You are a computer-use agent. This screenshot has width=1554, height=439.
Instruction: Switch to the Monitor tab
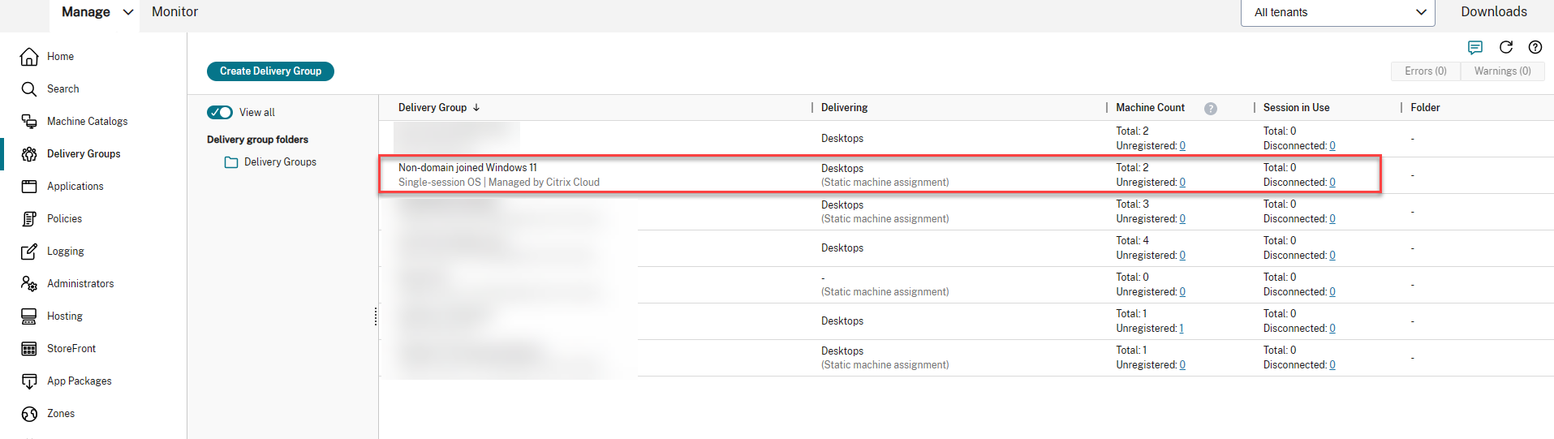[174, 12]
